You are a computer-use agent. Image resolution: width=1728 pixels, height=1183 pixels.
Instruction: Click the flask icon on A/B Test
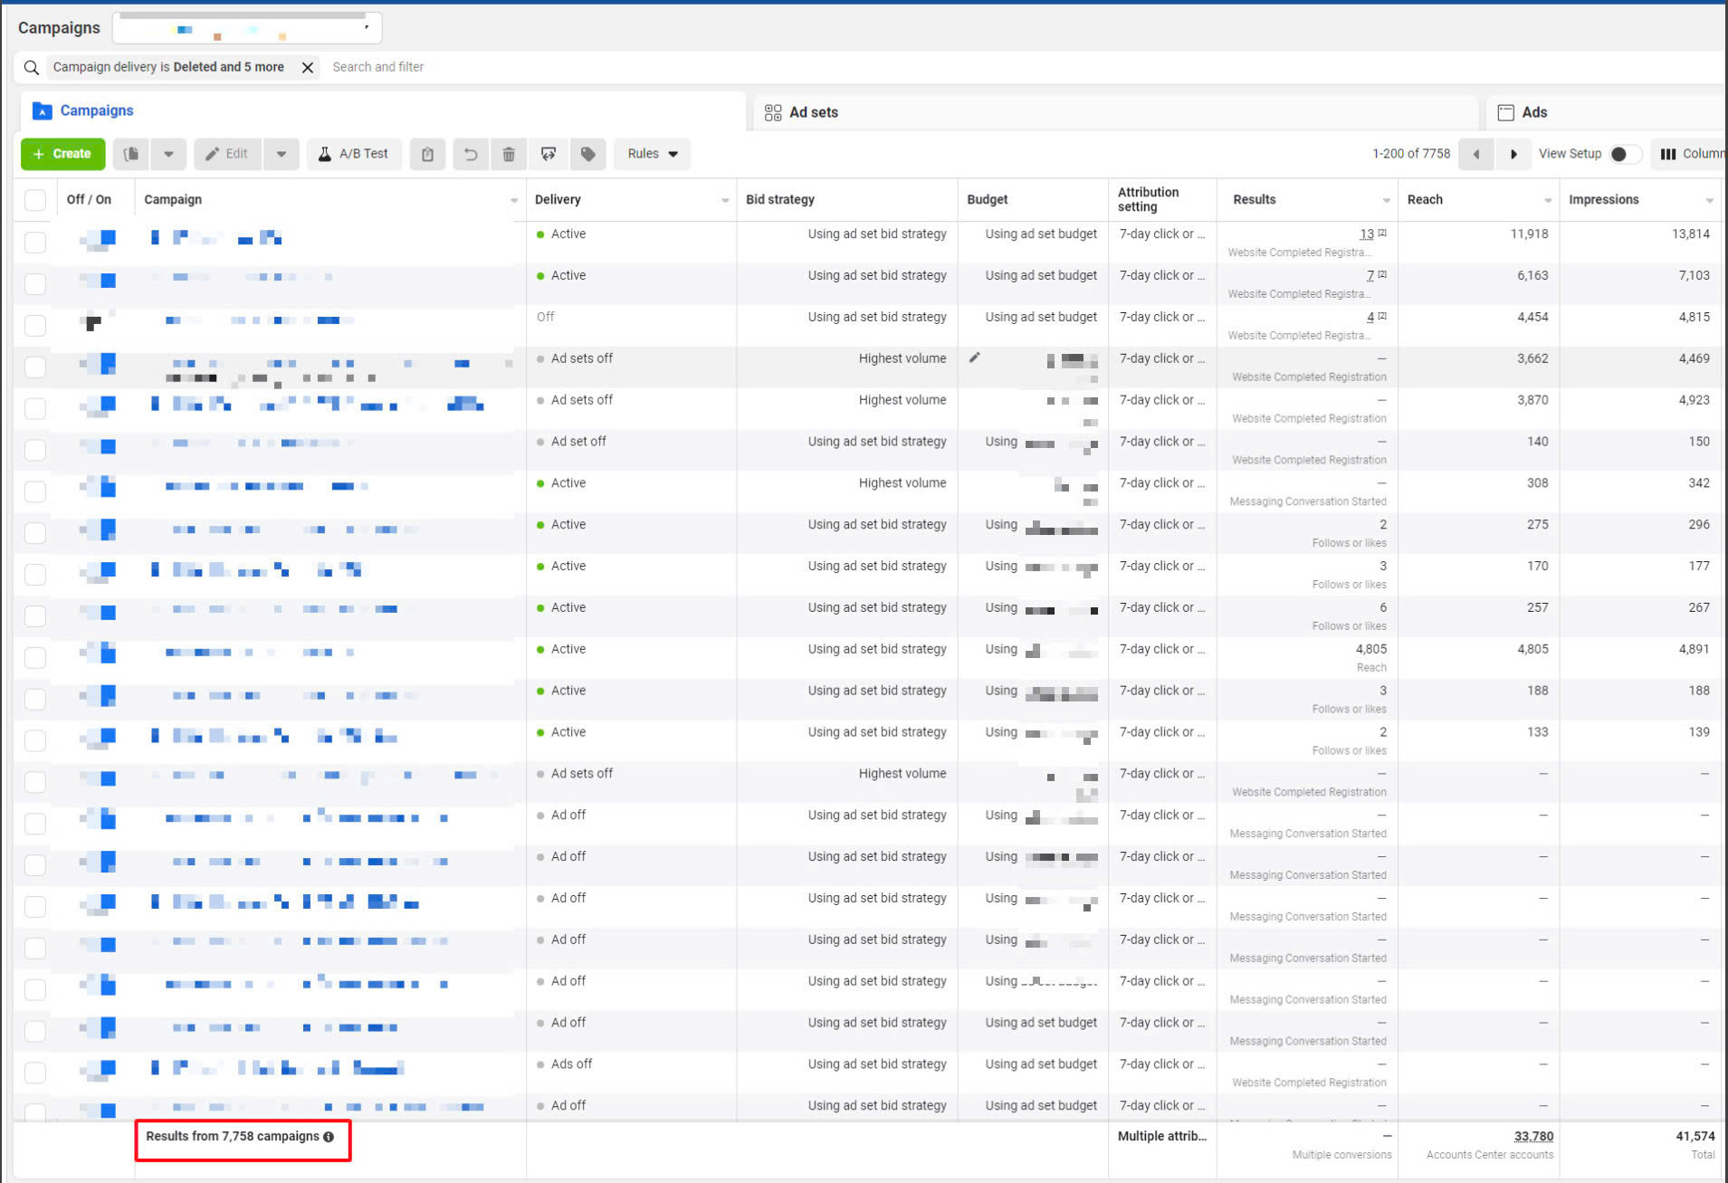[x=324, y=154]
